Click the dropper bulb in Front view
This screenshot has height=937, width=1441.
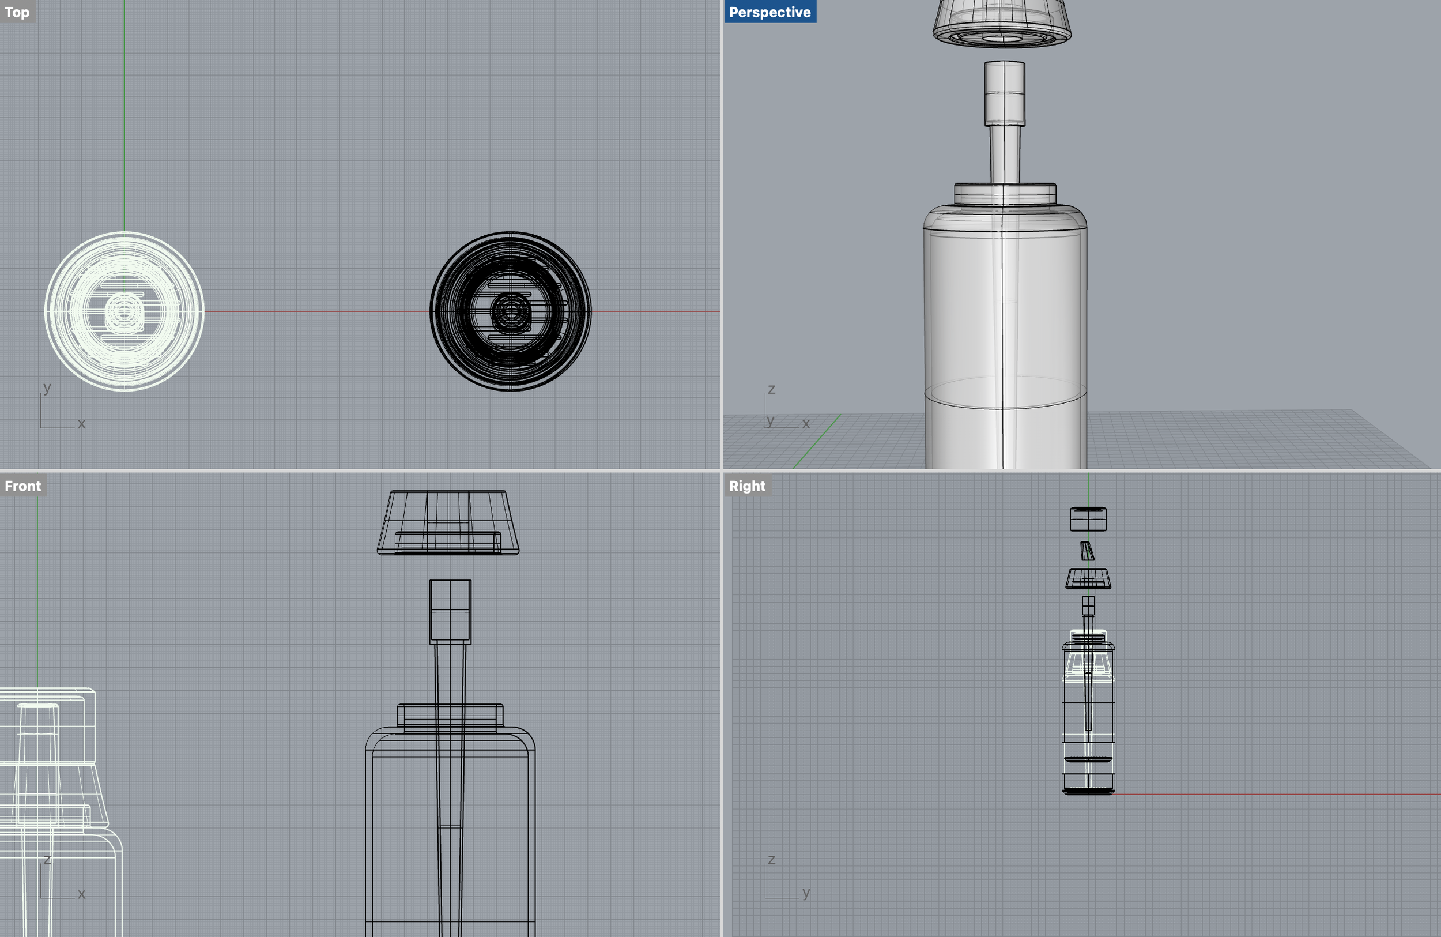pyautogui.click(x=450, y=611)
